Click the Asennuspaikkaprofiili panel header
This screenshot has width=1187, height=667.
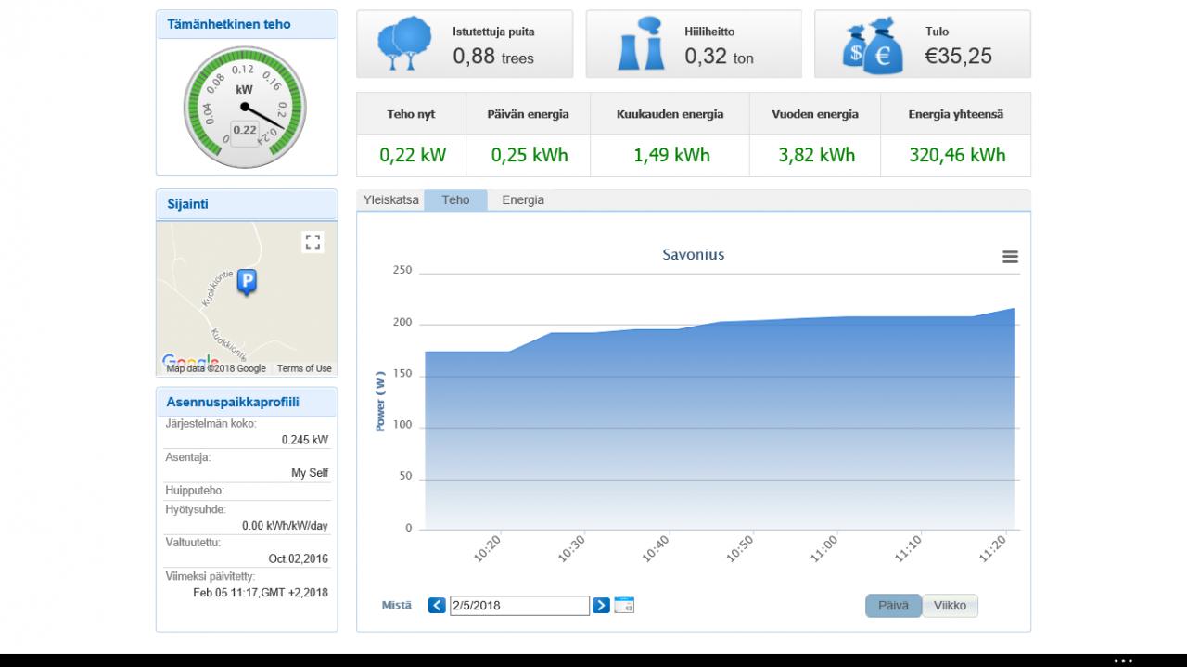click(247, 402)
